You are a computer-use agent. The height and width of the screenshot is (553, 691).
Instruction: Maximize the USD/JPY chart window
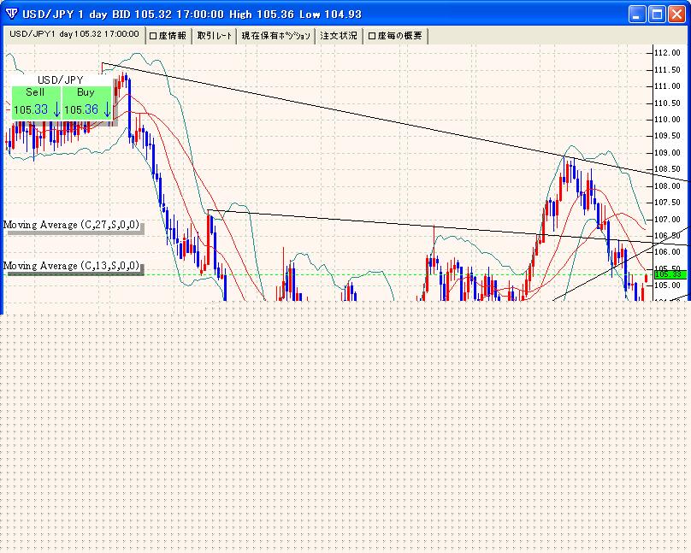pyautogui.click(x=657, y=14)
